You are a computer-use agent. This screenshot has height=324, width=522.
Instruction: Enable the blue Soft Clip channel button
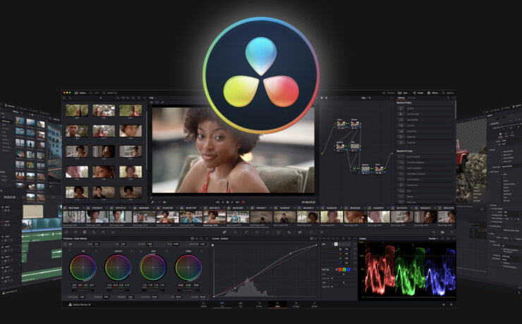coord(348,270)
